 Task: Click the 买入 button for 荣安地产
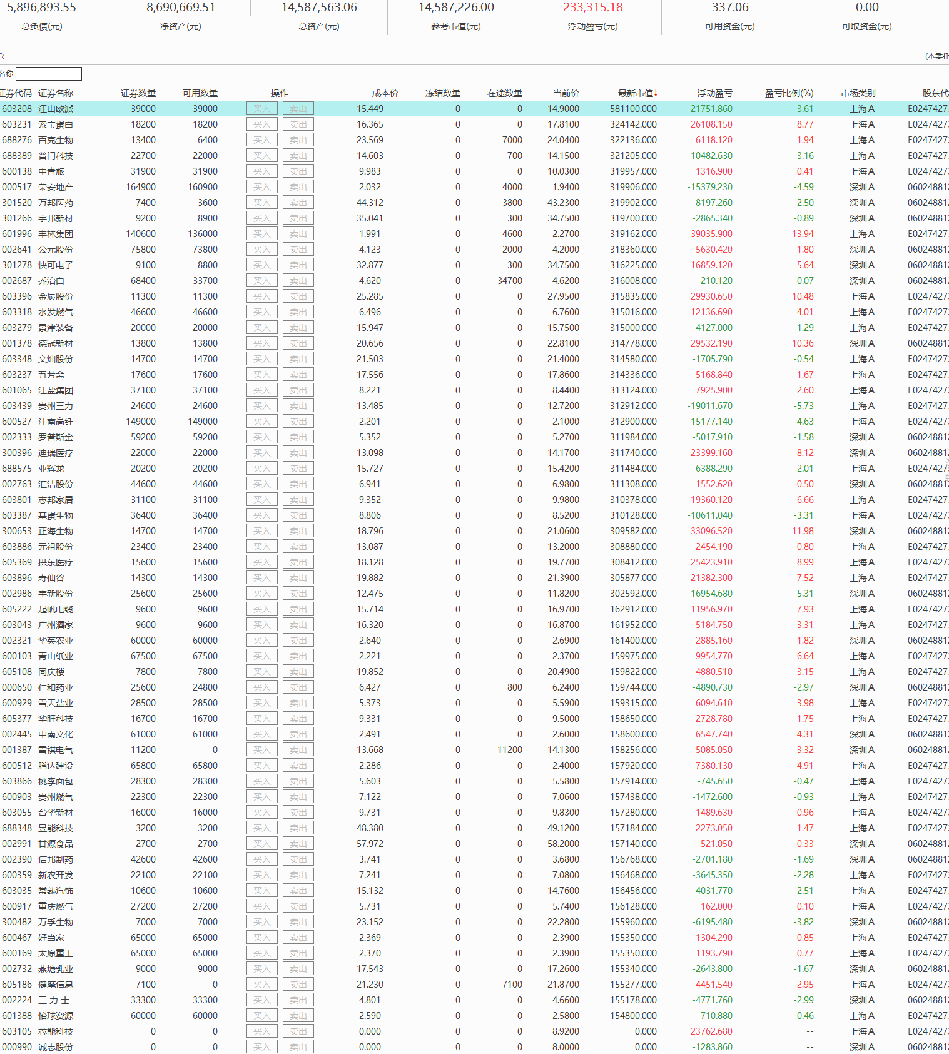tap(262, 187)
